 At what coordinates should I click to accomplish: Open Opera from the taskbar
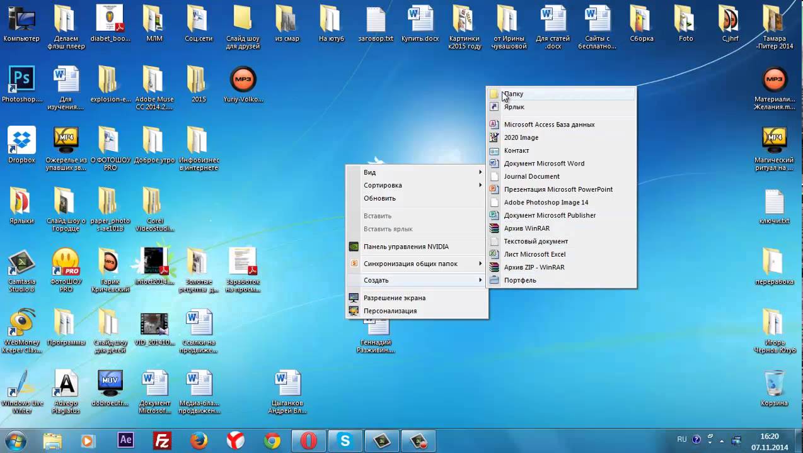pyautogui.click(x=309, y=440)
